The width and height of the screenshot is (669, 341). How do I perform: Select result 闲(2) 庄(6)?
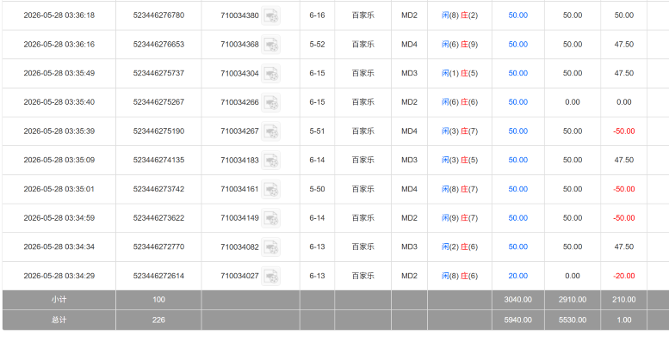460,247
